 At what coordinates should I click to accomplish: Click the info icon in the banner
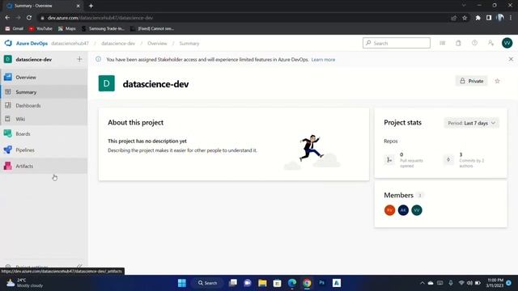(x=99, y=59)
